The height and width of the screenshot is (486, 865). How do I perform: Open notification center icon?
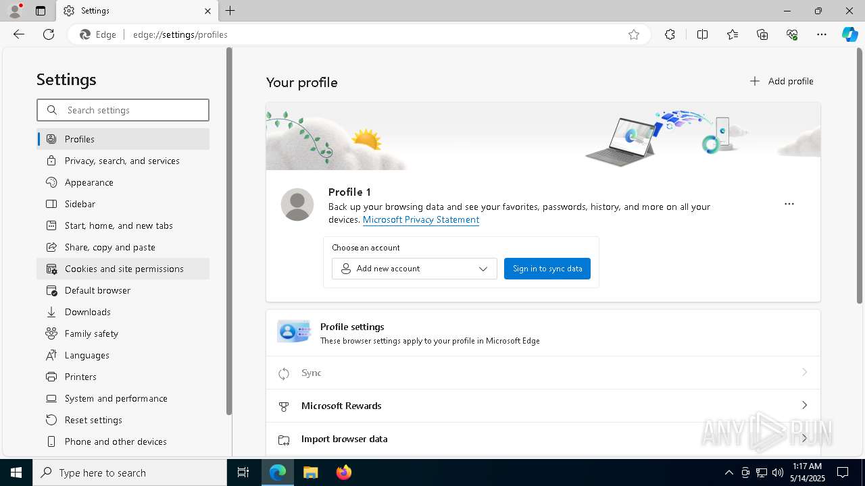(843, 473)
